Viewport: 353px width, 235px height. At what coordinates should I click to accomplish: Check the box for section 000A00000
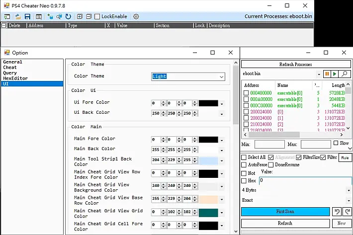[x=246, y=99]
